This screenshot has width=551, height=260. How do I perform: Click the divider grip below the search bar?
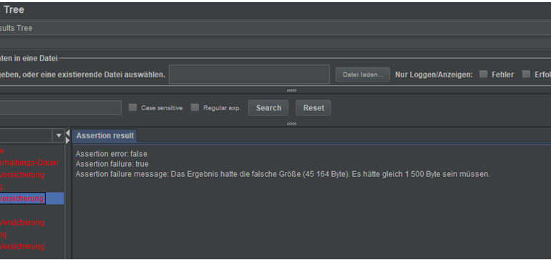[291, 124]
